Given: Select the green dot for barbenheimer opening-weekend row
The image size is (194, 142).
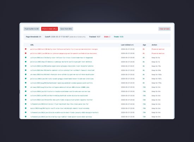Looking at the screenshot, I should 26,83.
